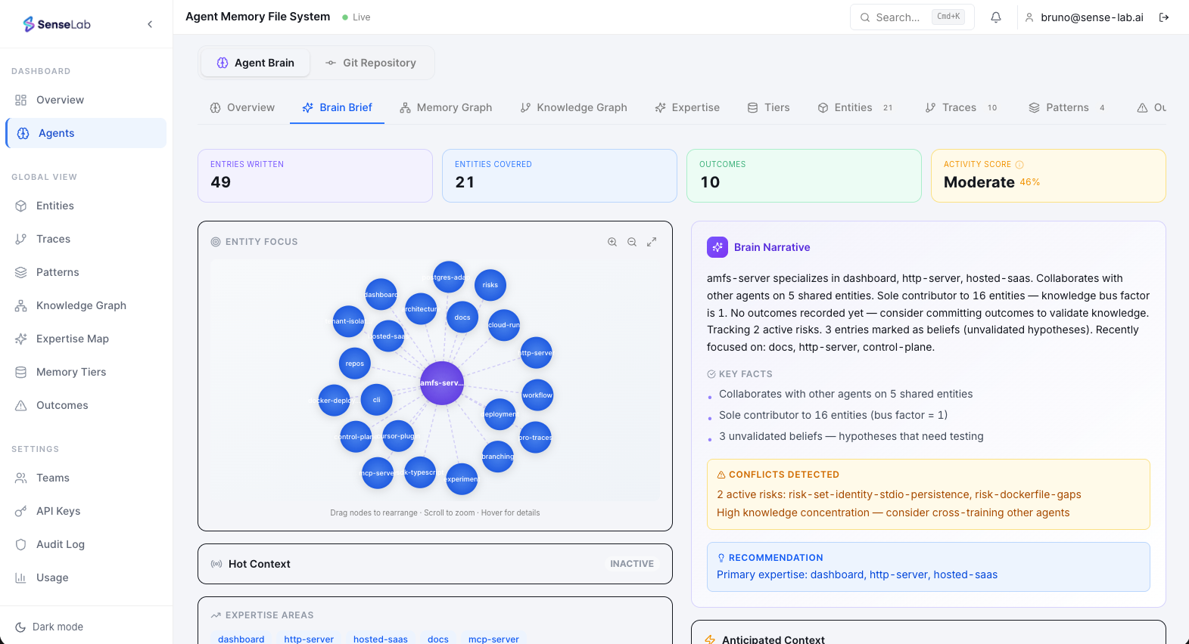Click the Brain Narrative sparkle icon

click(717, 247)
